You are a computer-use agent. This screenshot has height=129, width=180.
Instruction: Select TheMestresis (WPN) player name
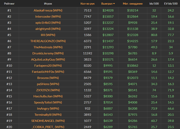click(x=48, y=47)
